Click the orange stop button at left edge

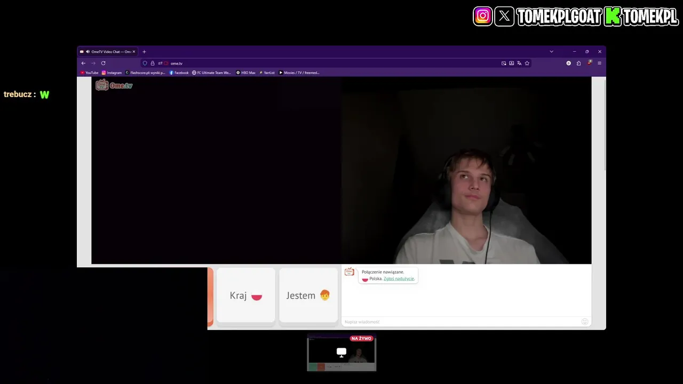click(210, 297)
